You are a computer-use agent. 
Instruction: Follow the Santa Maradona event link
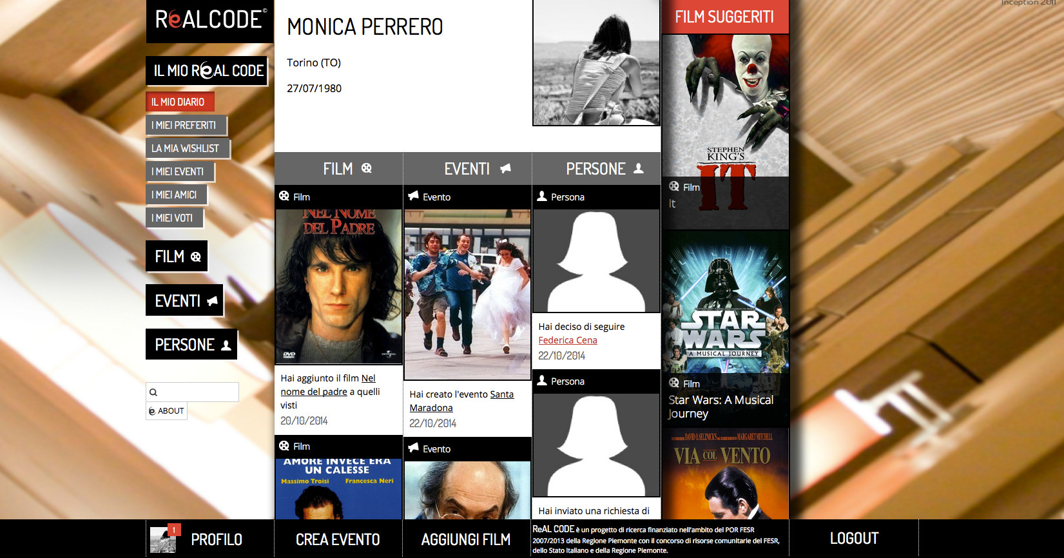pos(461,401)
